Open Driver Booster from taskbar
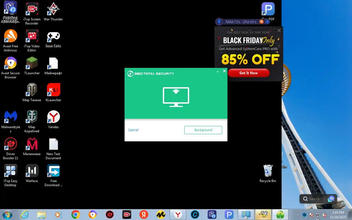Screen dimensions: 352x220 (110, 215)
